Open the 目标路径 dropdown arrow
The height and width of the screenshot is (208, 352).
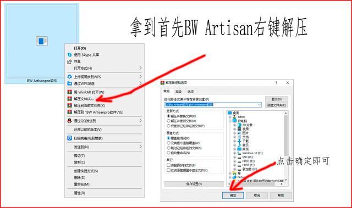pyautogui.click(x=259, y=105)
